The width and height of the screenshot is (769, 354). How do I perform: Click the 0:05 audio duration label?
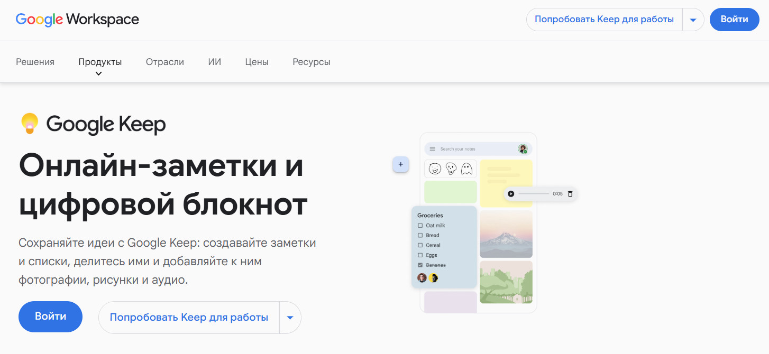click(x=557, y=194)
